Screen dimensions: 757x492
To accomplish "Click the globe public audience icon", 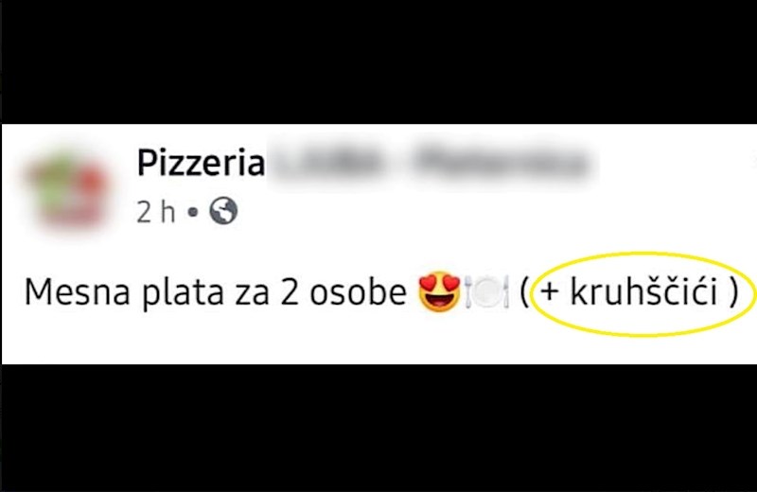I will 223,211.
